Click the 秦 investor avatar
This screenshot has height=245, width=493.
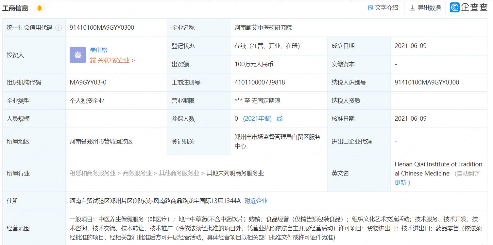tap(78, 55)
